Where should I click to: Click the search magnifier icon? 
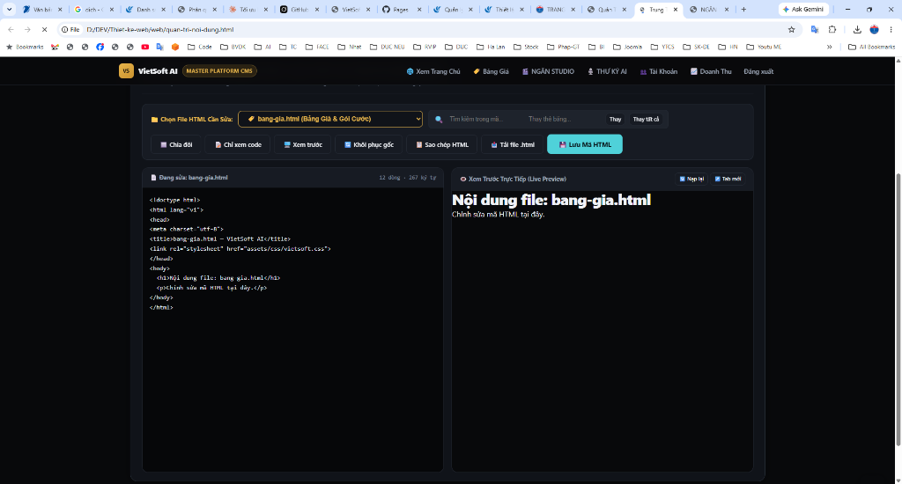[x=439, y=119]
